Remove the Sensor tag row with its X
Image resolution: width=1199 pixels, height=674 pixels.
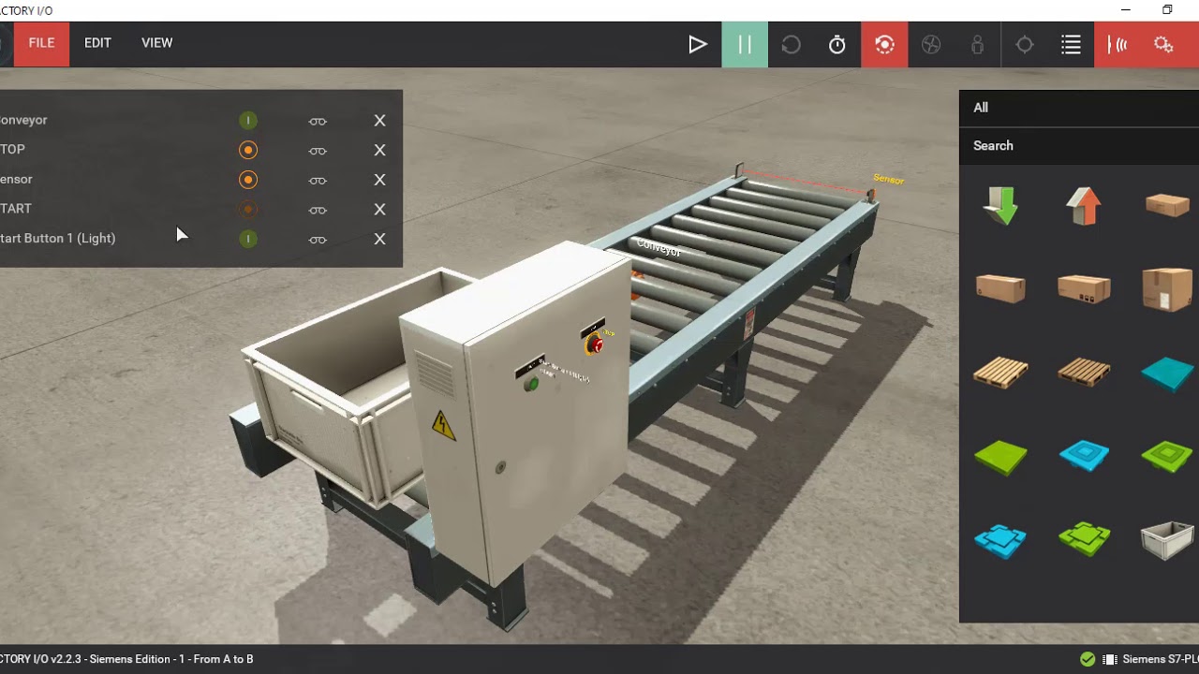[x=379, y=180]
